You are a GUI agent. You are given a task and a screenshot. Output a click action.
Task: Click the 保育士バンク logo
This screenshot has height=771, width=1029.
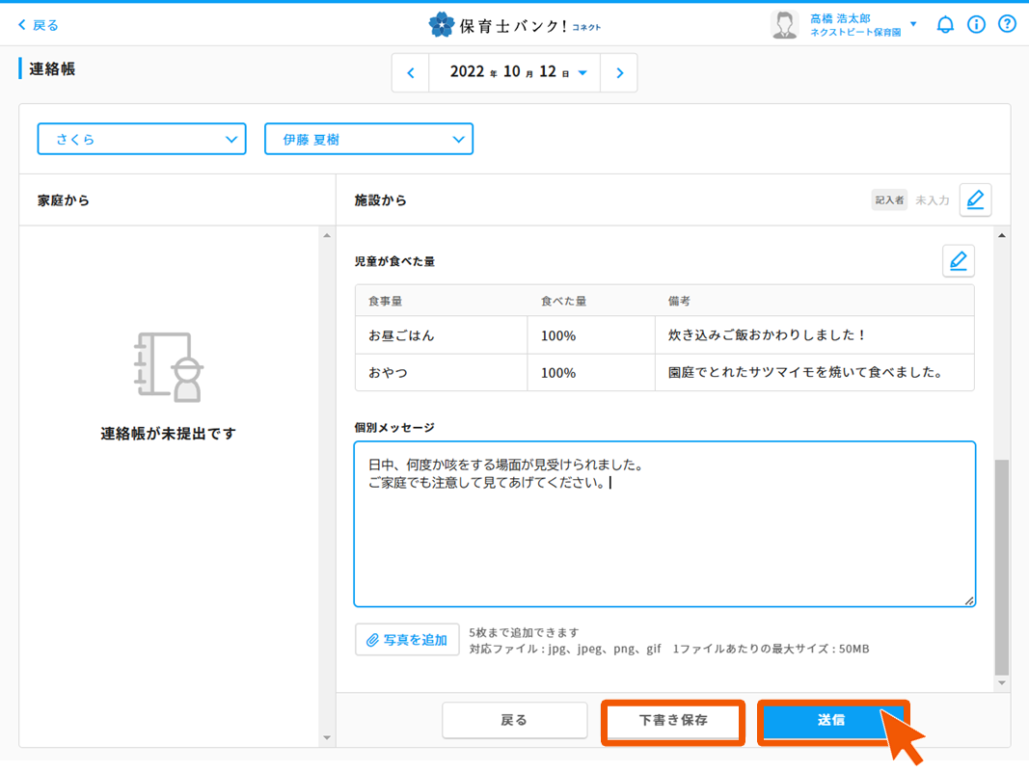(x=514, y=25)
